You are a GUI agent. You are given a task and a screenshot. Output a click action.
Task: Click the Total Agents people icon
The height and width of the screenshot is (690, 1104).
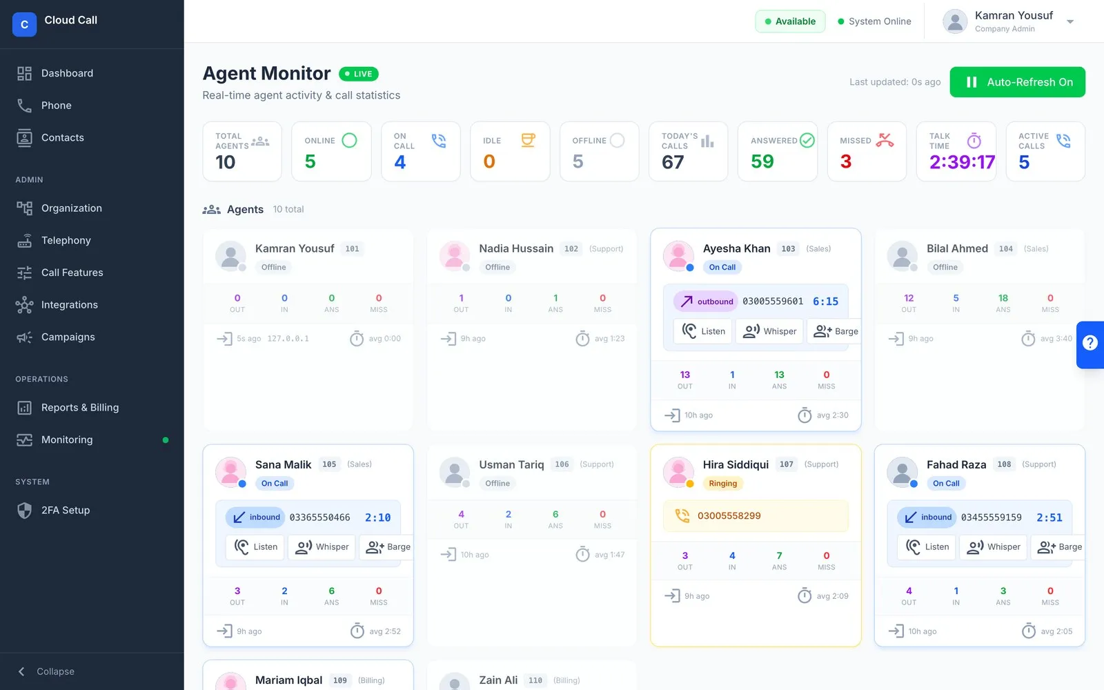pos(260,141)
